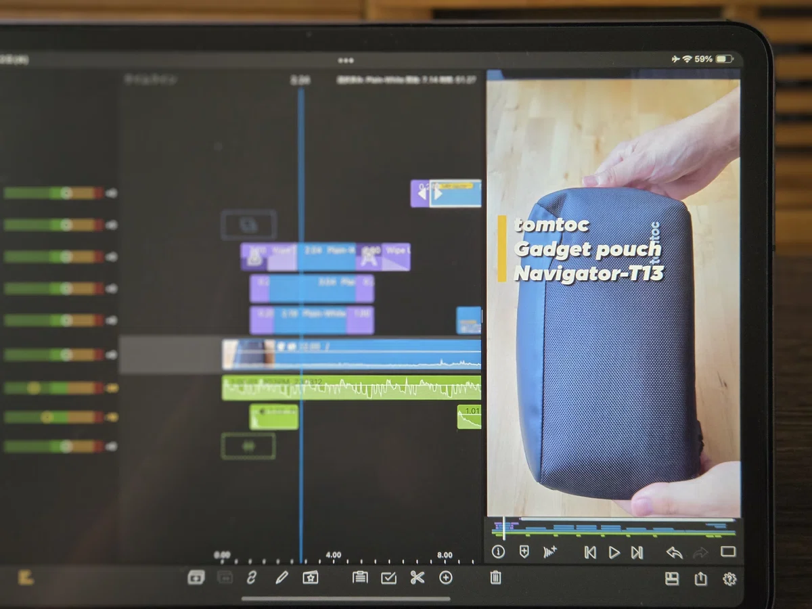Adjust volume slider of main video track

pos(53,355)
